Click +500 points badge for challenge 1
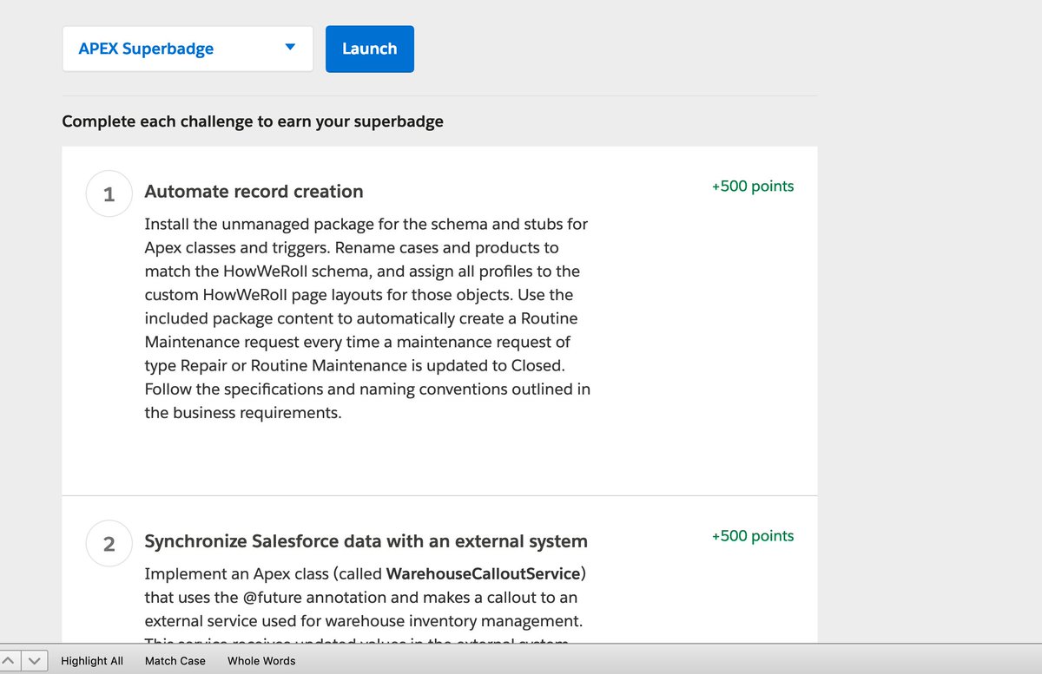Screen dimensions: 1042x674 pyautogui.click(x=753, y=186)
